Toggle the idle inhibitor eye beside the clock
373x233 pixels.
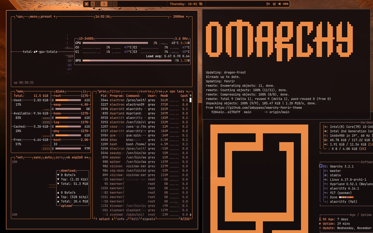(x=201, y=4)
